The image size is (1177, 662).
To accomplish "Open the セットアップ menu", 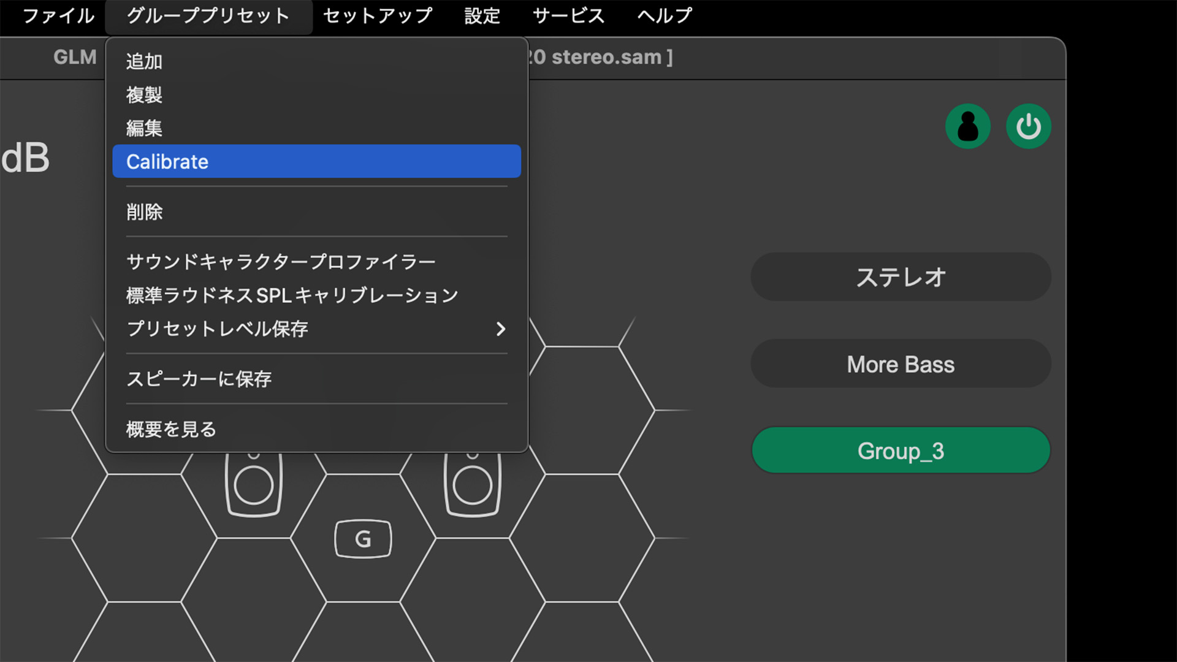I will (x=377, y=16).
